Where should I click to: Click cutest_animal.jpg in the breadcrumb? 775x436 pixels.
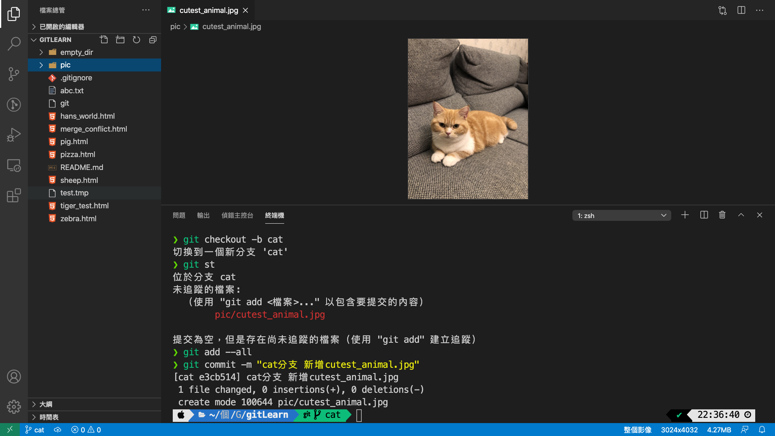[x=231, y=27]
